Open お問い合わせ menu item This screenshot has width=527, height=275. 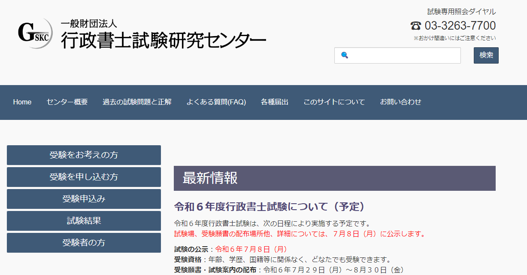[401, 102]
